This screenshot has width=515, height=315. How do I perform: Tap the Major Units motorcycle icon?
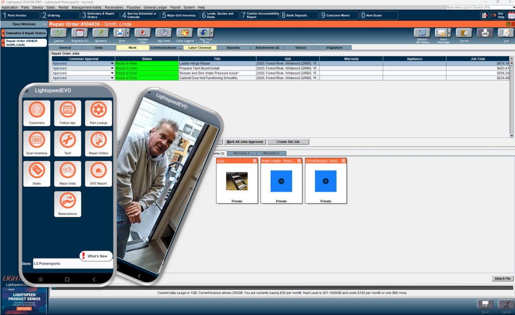coord(68,174)
